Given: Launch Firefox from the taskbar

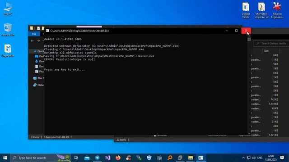Looking at the screenshot, I should 118,158.
